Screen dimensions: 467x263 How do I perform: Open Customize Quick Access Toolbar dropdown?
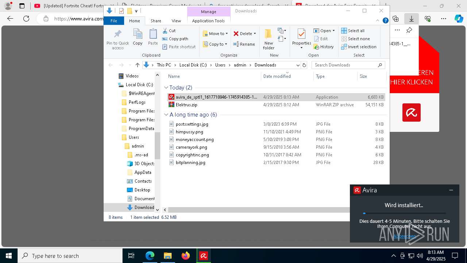click(136, 11)
